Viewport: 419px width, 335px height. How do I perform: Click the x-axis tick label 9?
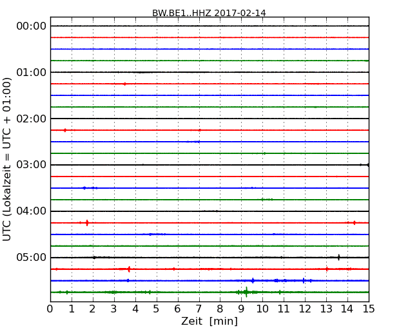click(x=241, y=309)
